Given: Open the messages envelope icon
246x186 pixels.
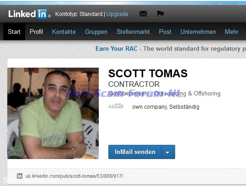Looking at the screenshot, I should click(x=143, y=14).
